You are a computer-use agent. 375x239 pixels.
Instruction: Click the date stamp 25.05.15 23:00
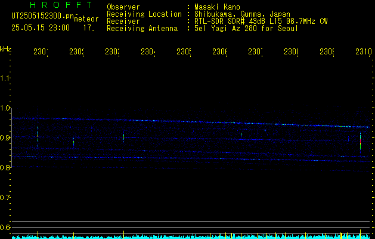click(x=41, y=27)
